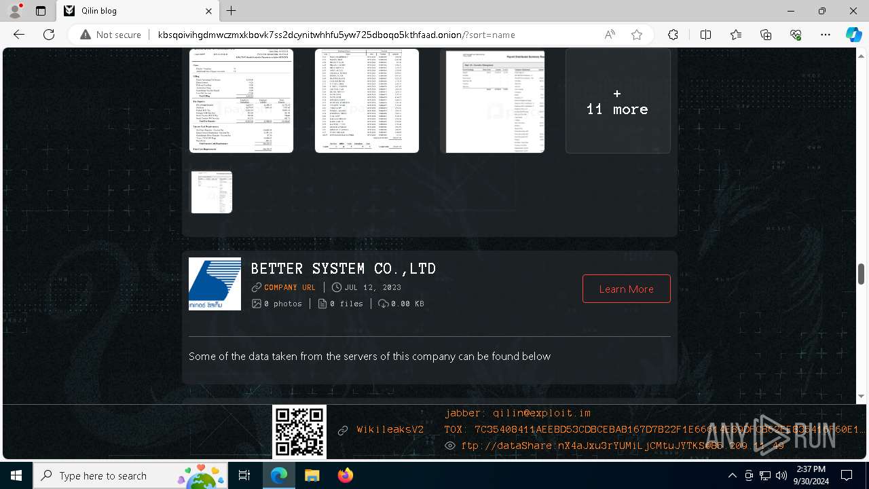Viewport: 869px width, 489px height.
Task: Open the Collections icon
Action: [766, 35]
